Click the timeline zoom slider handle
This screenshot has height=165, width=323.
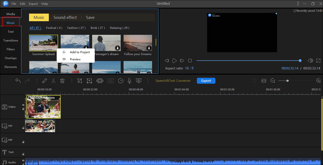[x=287, y=81]
